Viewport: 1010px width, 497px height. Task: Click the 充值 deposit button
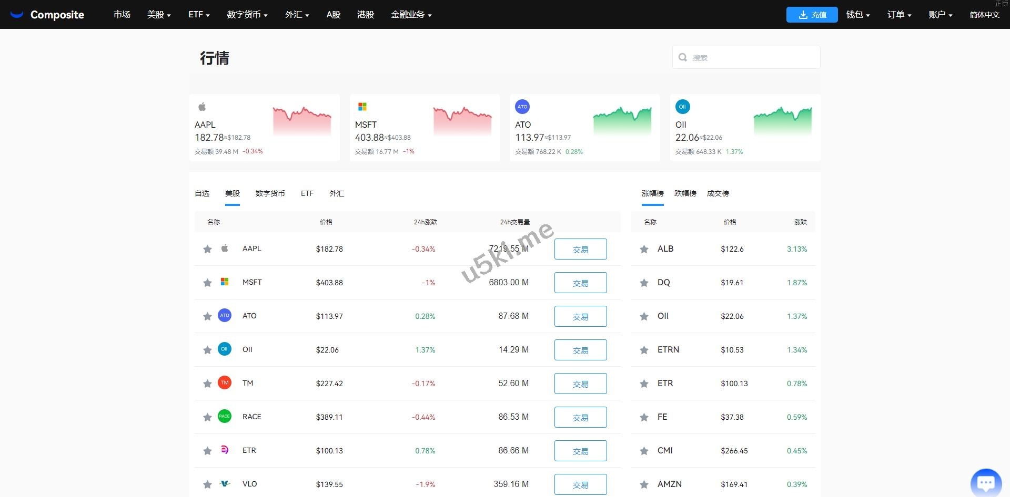[x=812, y=14]
